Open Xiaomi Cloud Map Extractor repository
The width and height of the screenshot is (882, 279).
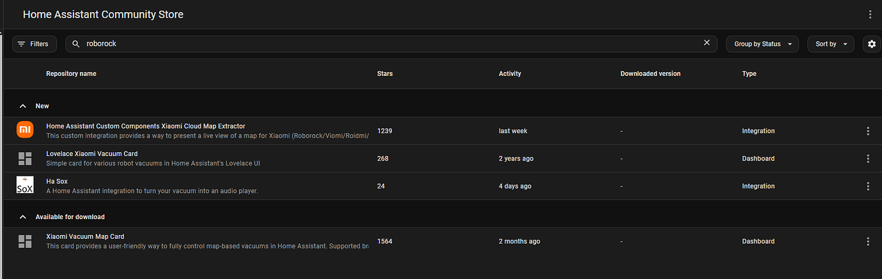coord(146,126)
